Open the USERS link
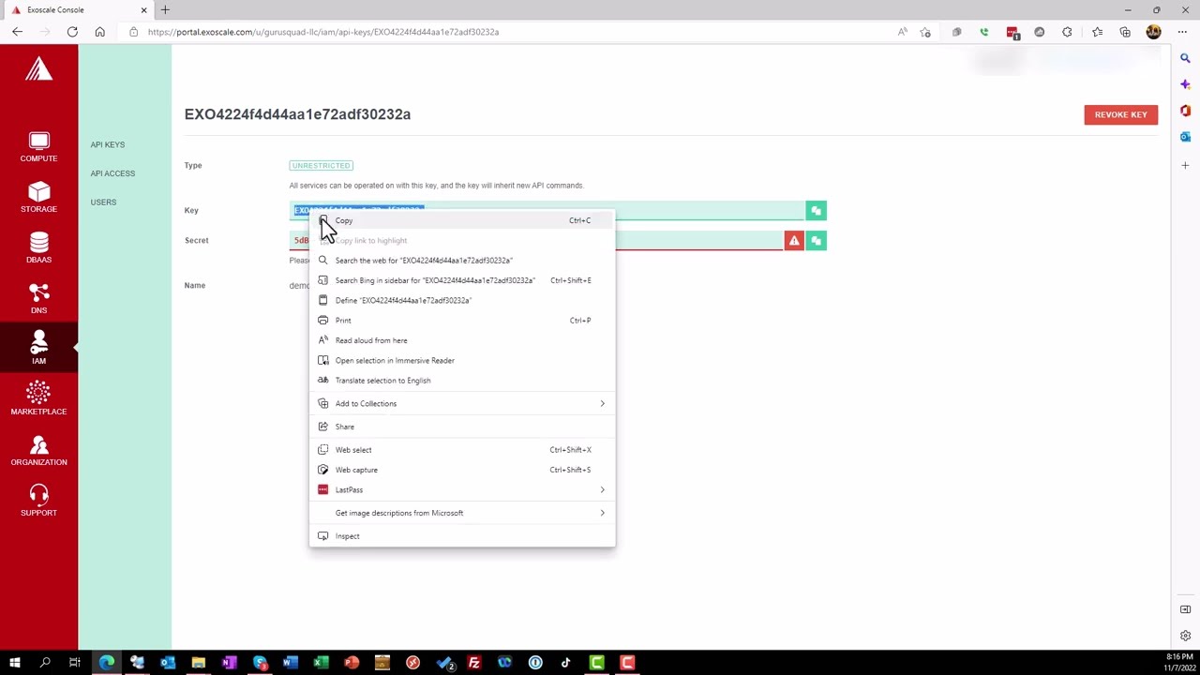1200x675 pixels. pos(103,202)
